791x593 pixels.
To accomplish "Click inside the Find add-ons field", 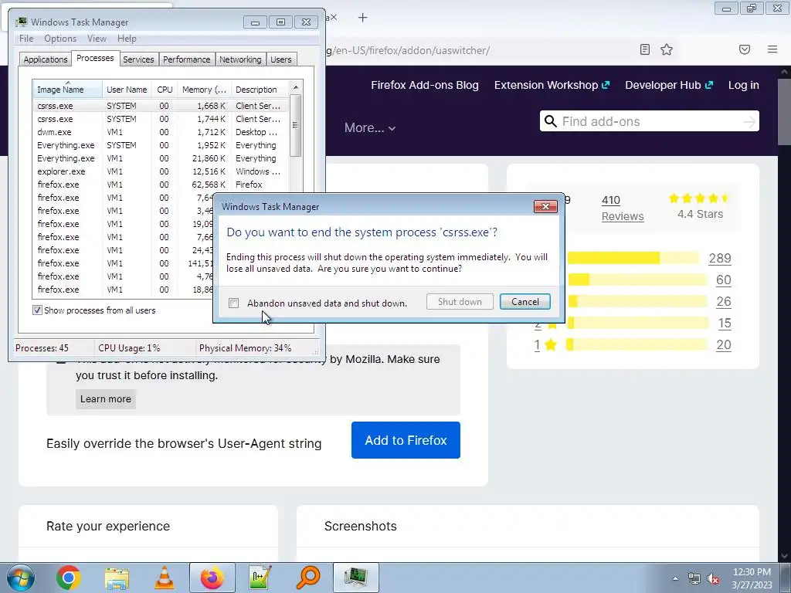I will click(649, 121).
